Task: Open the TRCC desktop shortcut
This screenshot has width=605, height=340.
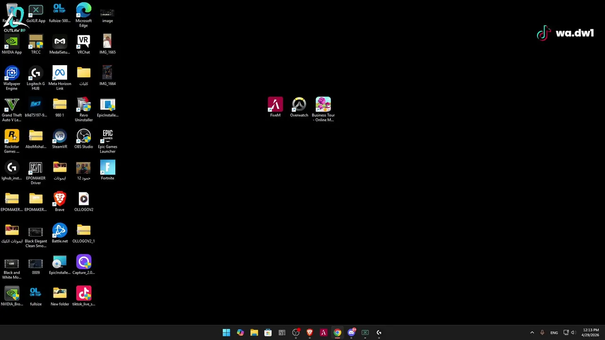Action: (36, 45)
